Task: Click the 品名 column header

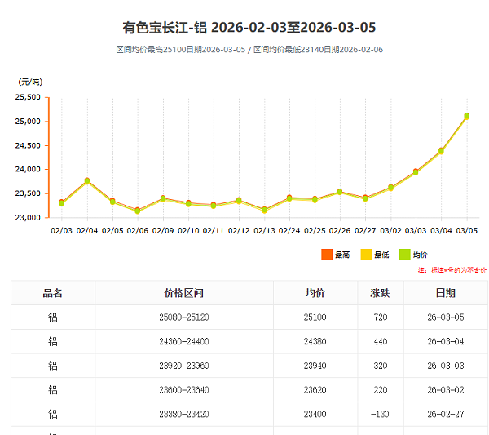Action: point(53,293)
